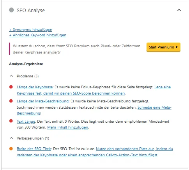Click the Yoast SEO Premium hint text
189x170 pixels.
pos(76,49)
